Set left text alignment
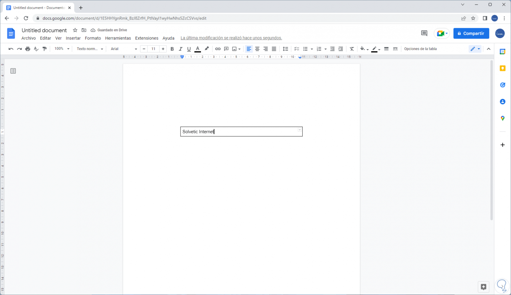 pyautogui.click(x=249, y=49)
